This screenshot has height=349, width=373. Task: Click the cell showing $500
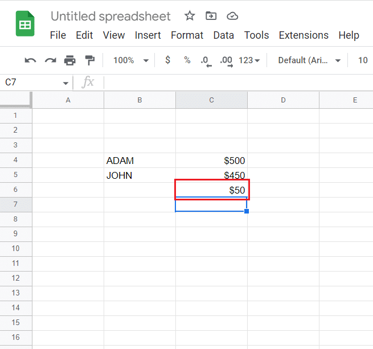click(x=211, y=161)
